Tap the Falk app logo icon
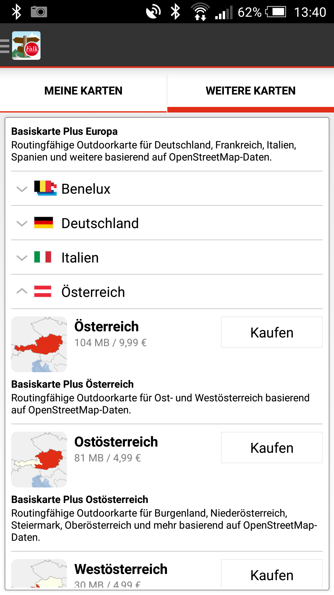The width and height of the screenshot is (334, 595). (26, 46)
